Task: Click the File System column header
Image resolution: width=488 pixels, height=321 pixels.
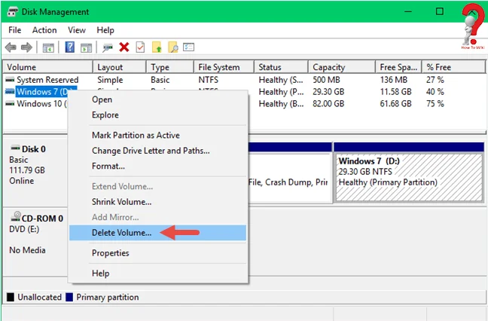Action: tap(218, 67)
